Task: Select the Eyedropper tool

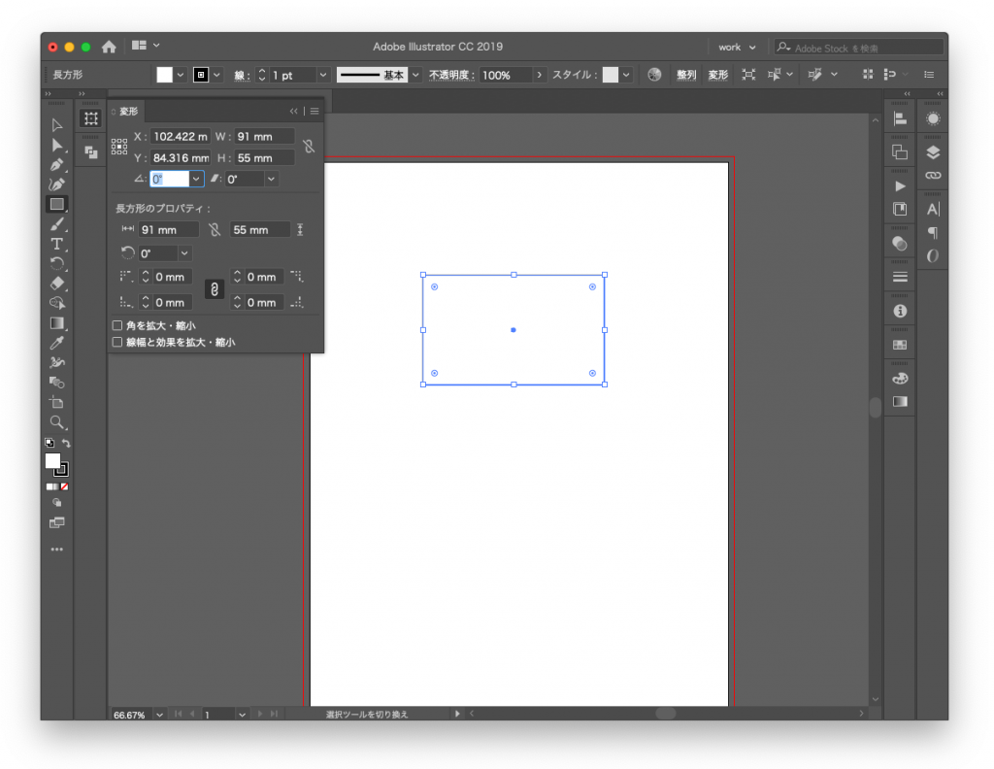Action: coord(57,343)
